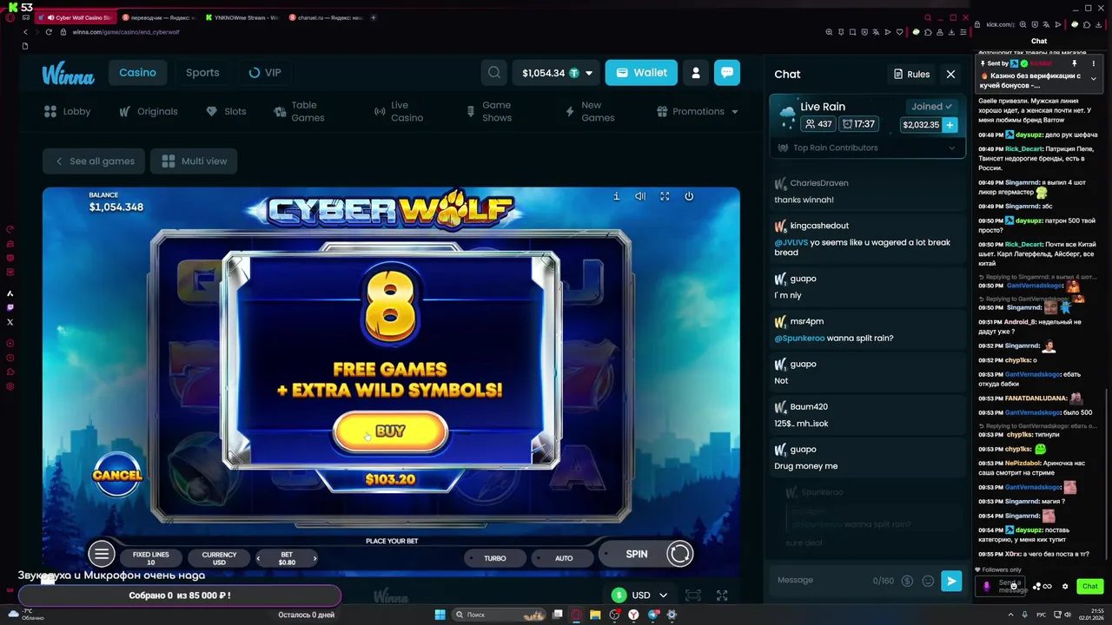Click the green Kick Chat button
Viewport: 1112px width, 625px height.
1089,587
